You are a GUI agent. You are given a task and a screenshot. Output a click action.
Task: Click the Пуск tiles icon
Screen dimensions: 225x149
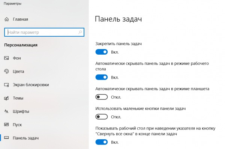point(6,125)
